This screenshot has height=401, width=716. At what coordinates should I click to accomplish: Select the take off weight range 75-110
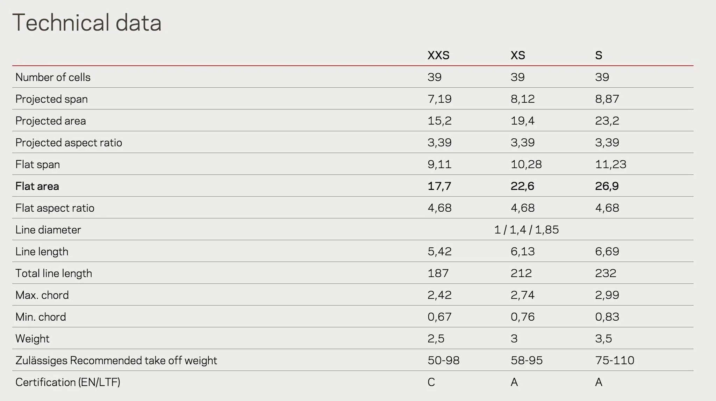tap(614, 360)
